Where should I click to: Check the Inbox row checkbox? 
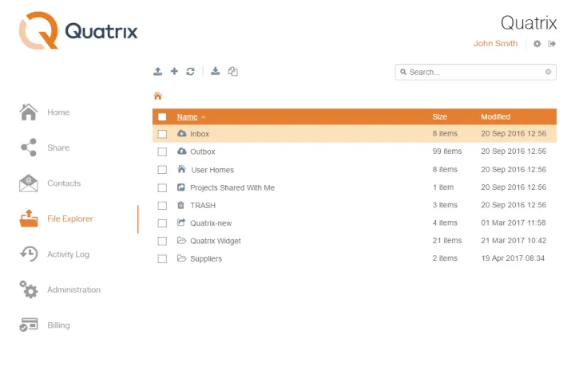pyautogui.click(x=162, y=134)
